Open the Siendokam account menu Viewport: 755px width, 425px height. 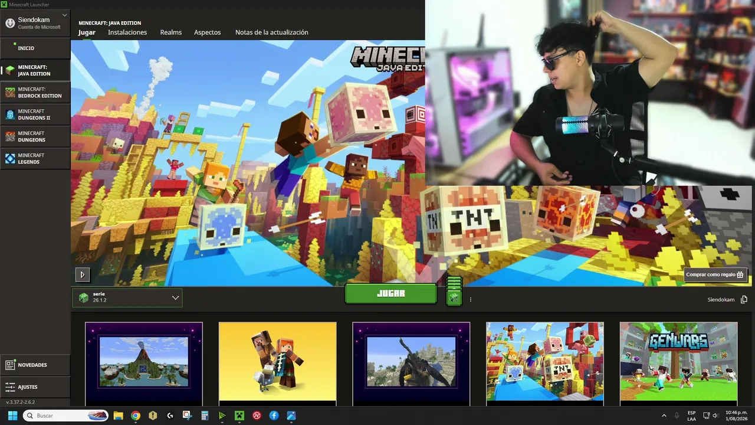click(35, 23)
